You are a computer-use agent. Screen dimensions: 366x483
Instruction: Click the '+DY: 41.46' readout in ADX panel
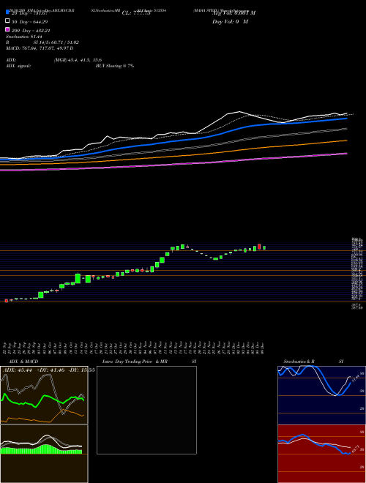tap(51, 370)
